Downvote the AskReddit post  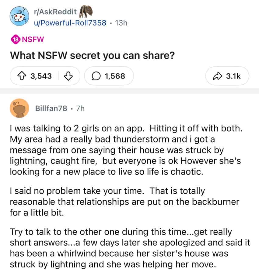click(69, 76)
